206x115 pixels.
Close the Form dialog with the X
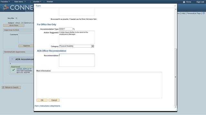(175, 6)
